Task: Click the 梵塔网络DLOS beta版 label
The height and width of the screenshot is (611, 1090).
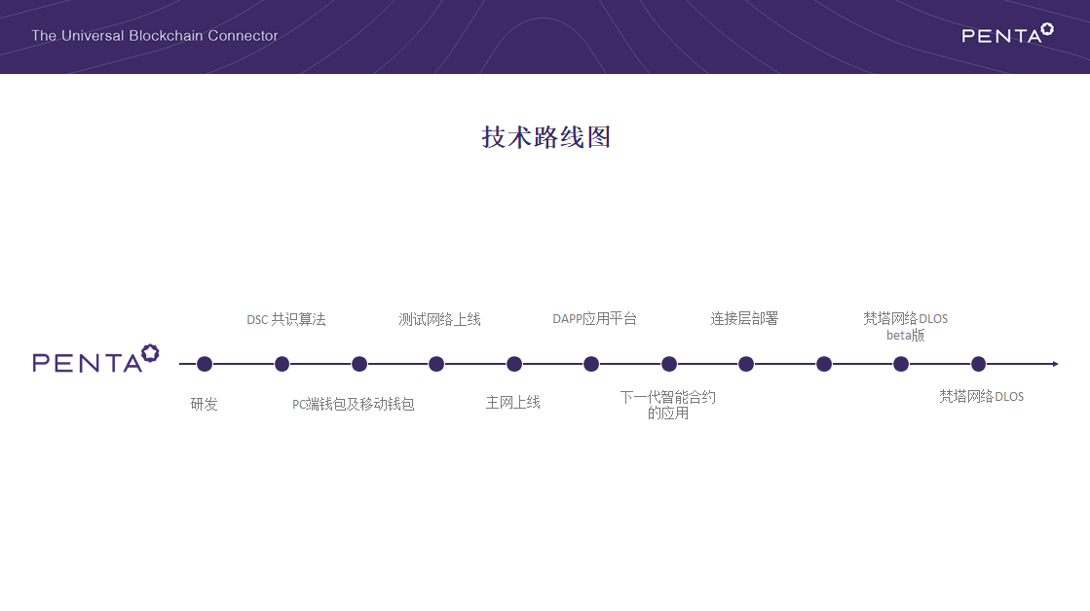Action: click(906, 326)
